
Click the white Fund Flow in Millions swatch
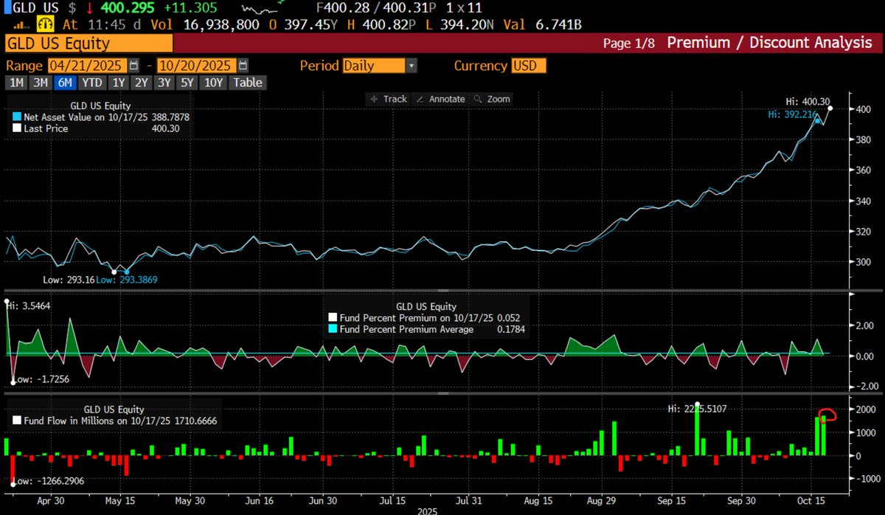pos(18,421)
